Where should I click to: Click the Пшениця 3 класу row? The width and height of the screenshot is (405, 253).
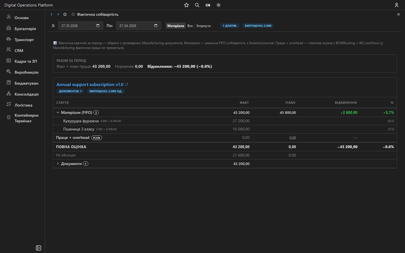pyautogui.click(x=225, y=129)
